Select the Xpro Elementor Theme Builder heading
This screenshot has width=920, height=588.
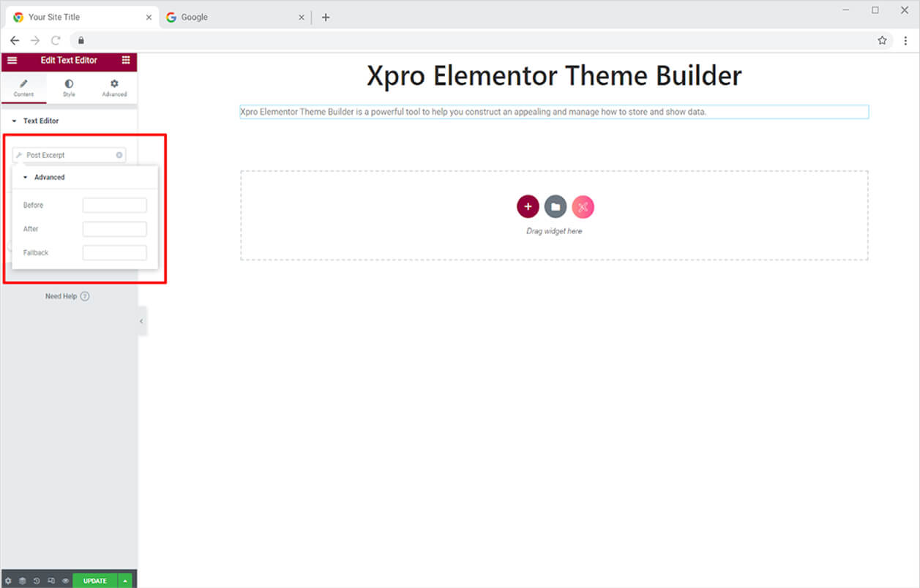pyautogui.click(x=554, y=76)
